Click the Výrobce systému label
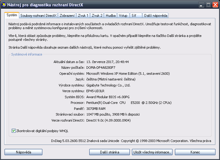The image size is (220, 160). pyautogui.click(x=72, y=85)
